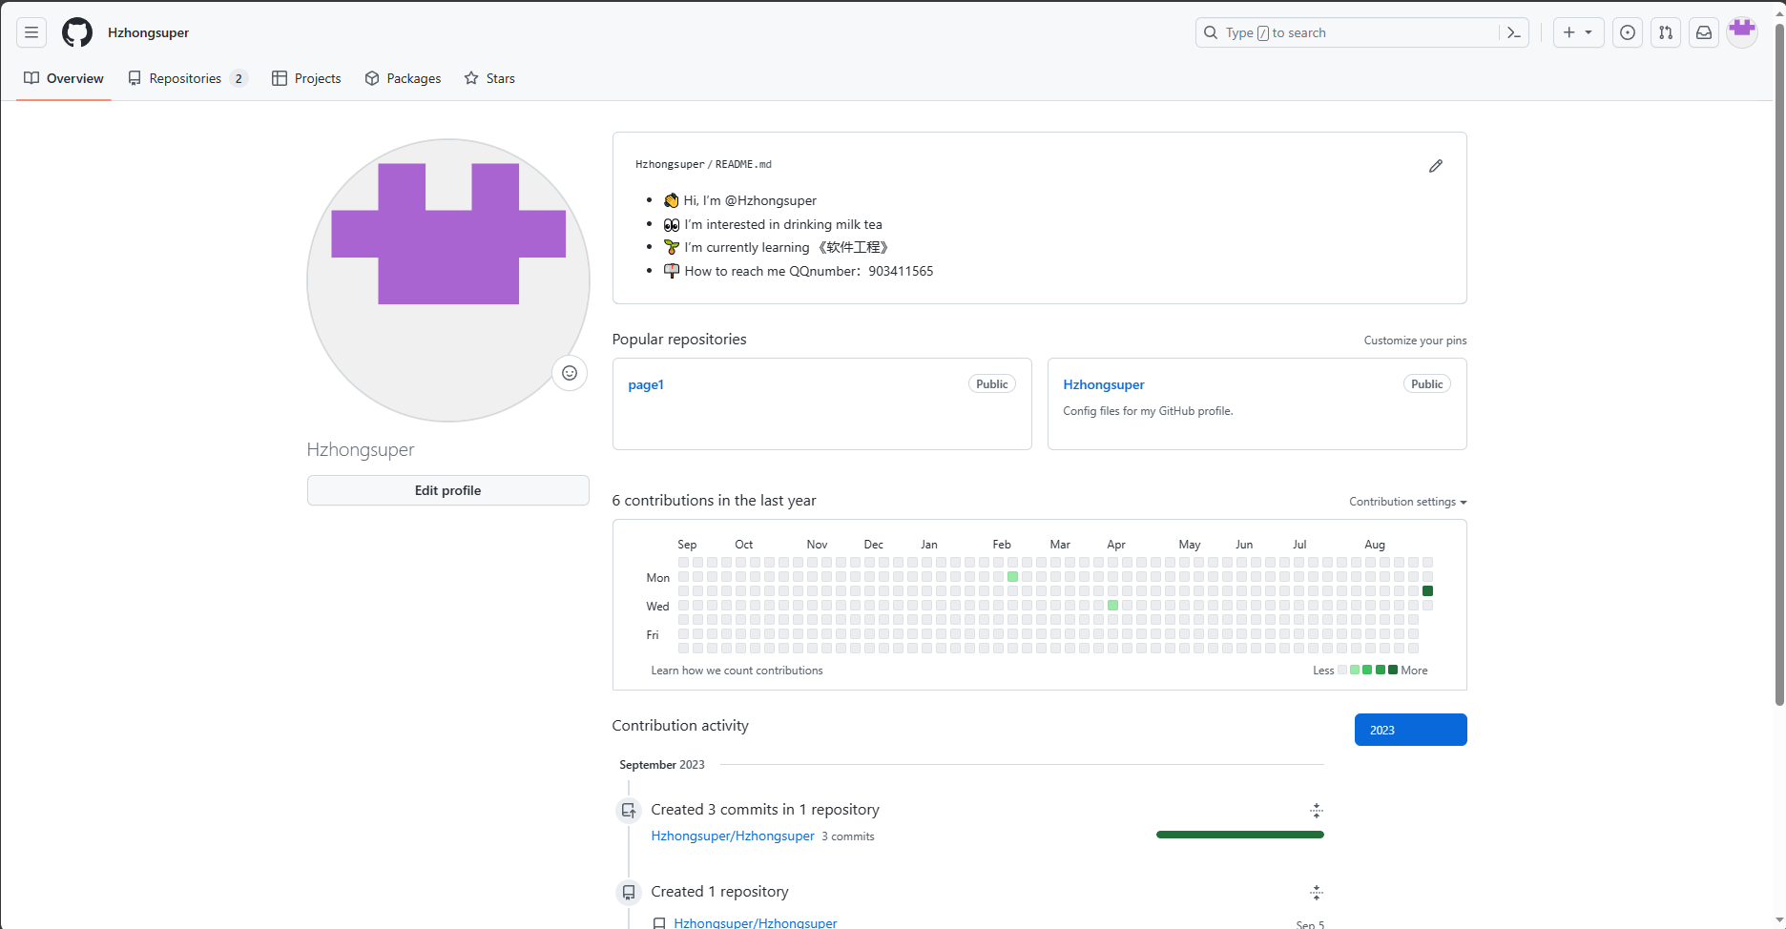Set status with the smiley icon
This screenshot has width=1786, height=929.
pos(570,373)
